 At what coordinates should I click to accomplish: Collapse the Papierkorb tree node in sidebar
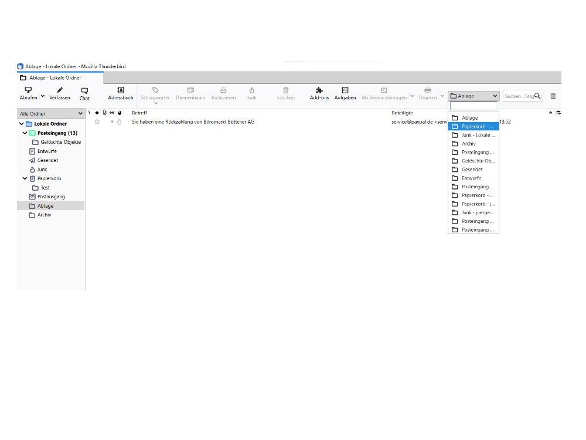coord(25,178)
